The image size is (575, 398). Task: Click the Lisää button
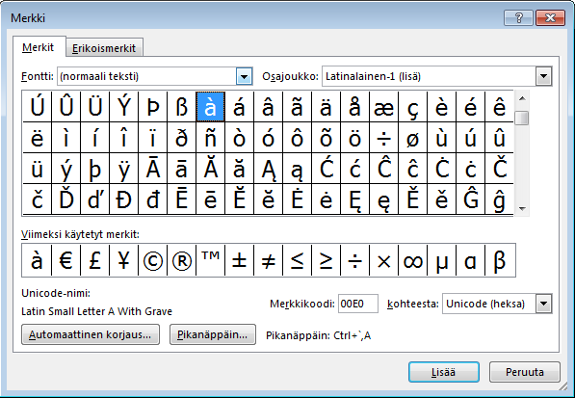(444, 372)
